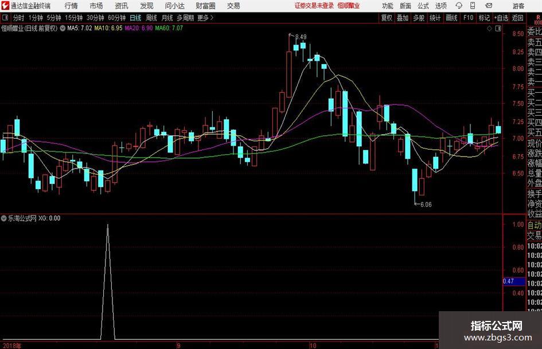This screenshot has height=349, width=542.
Task: Open the 财富圈 menu
Action: tap(205, 6)
